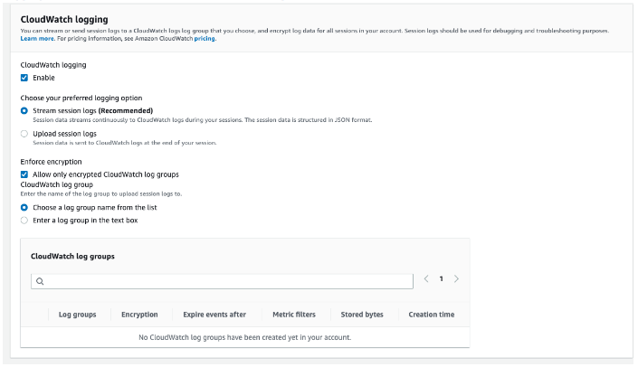The width and height of the screenshot is (638, 367).
Task: Sort by Expire events after column
Action: pos(214,315)
